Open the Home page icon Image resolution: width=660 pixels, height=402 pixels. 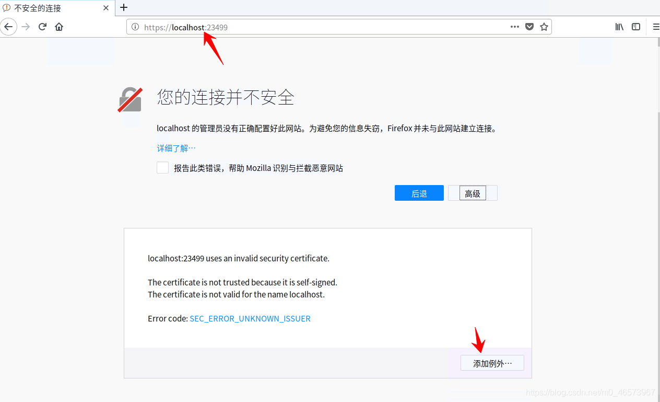point(59,27)
